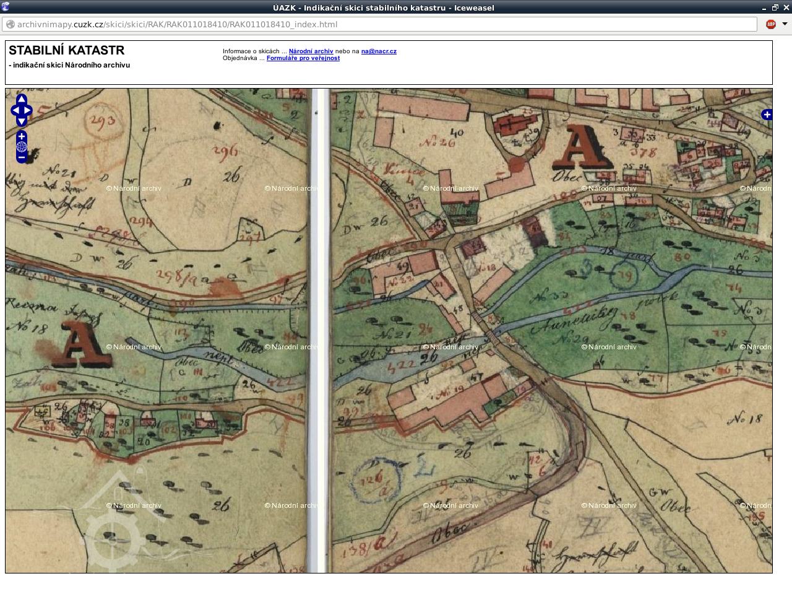Minimize the Iceweasel window
The image size is (792, 615).
click(x=764, y=7)
